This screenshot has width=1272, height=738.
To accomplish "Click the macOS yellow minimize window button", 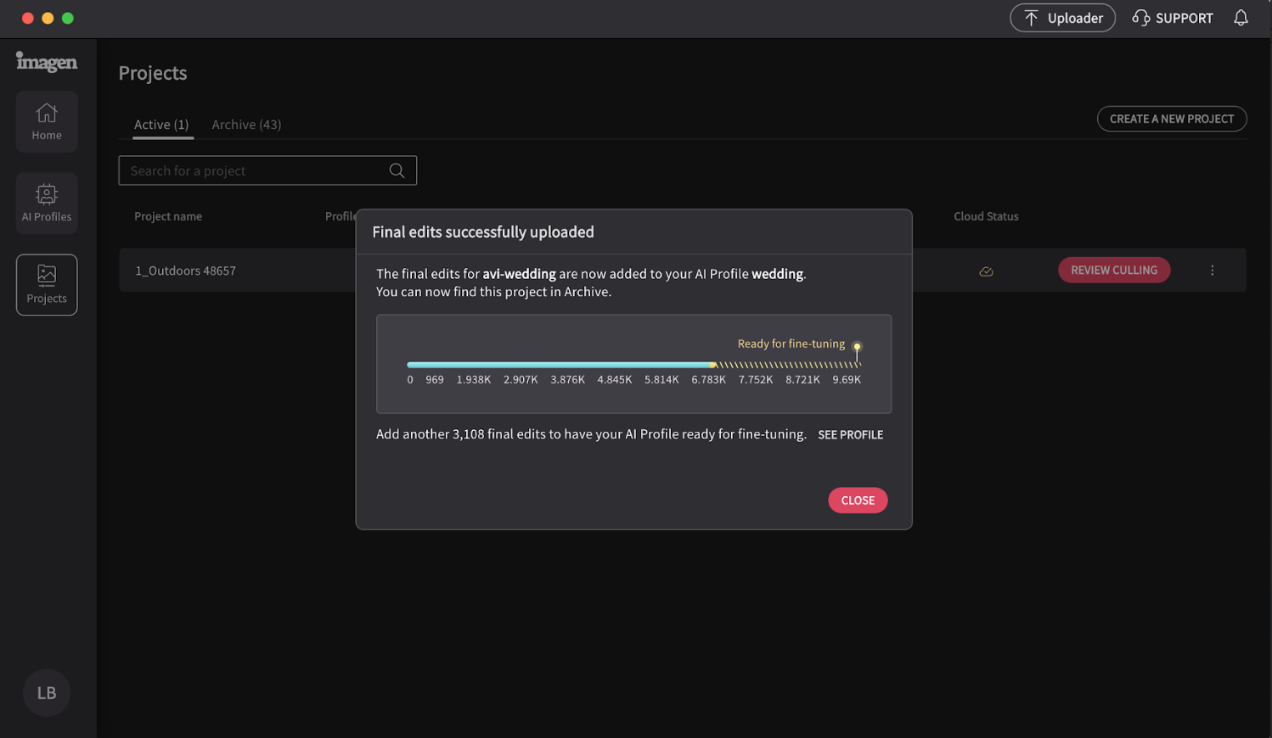I will [48, 18].
